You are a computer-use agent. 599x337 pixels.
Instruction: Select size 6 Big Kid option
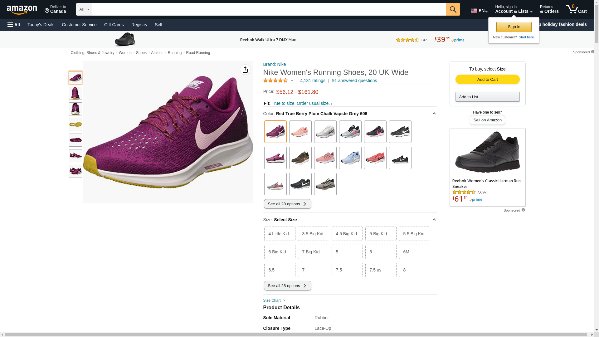pos(280,252)
